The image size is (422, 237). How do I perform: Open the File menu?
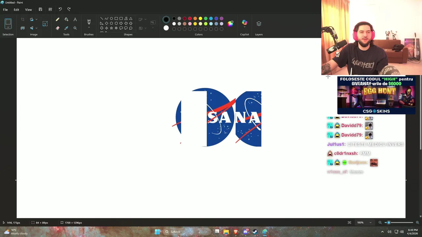coord(5,10)
